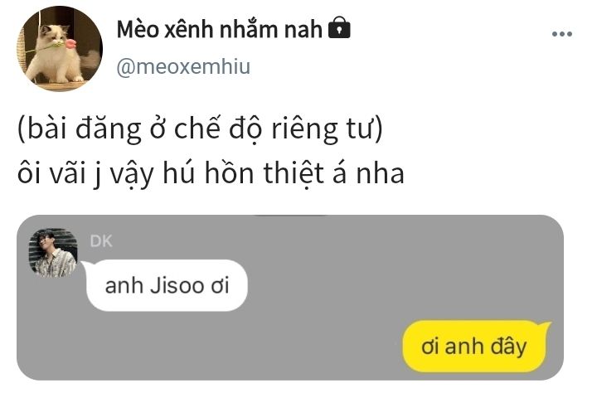This screenshot has width=597, height=398.
Task: Open the three-dot more options menu
Action: pyautogui.click(x=562, y=34)
